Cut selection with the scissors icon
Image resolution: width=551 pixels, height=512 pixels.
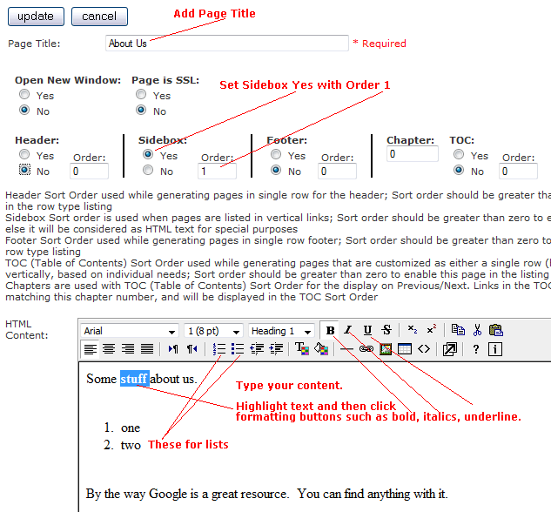pos(477,330)
